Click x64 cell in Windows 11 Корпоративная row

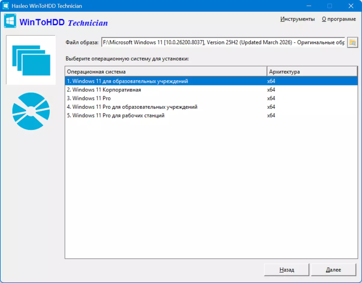click(271, 90)
